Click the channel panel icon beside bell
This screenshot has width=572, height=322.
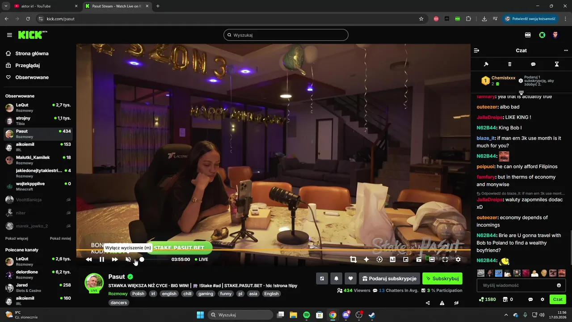click(x=322, y=279)
